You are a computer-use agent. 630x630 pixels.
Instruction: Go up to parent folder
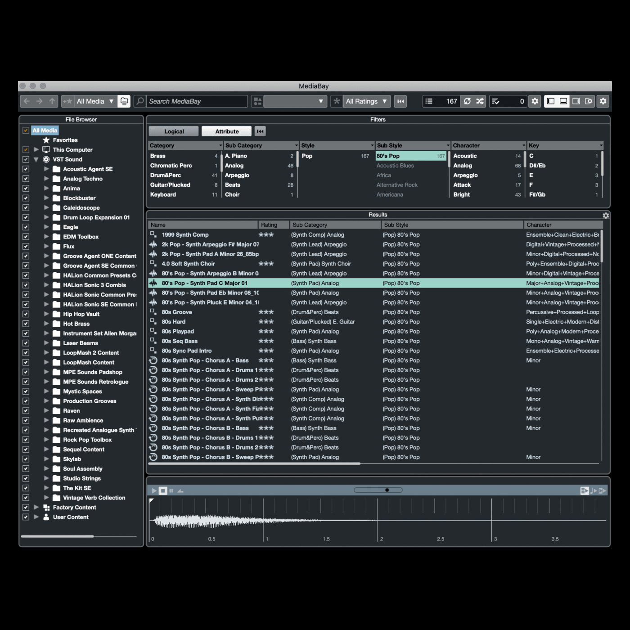pyautogui.click(x=52, y=101)
